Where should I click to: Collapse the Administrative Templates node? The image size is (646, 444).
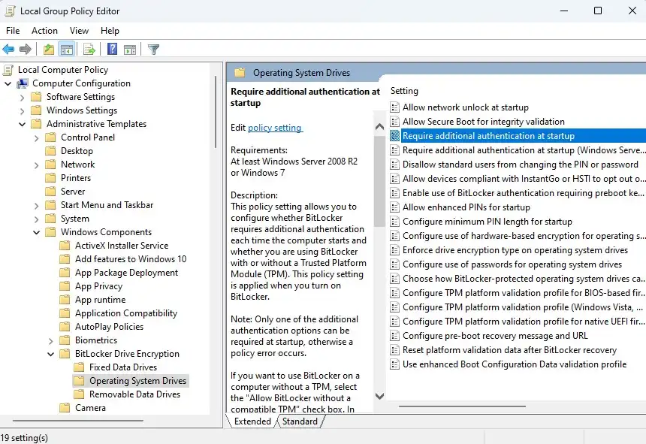pyautogui.click(x=23, y=124)
